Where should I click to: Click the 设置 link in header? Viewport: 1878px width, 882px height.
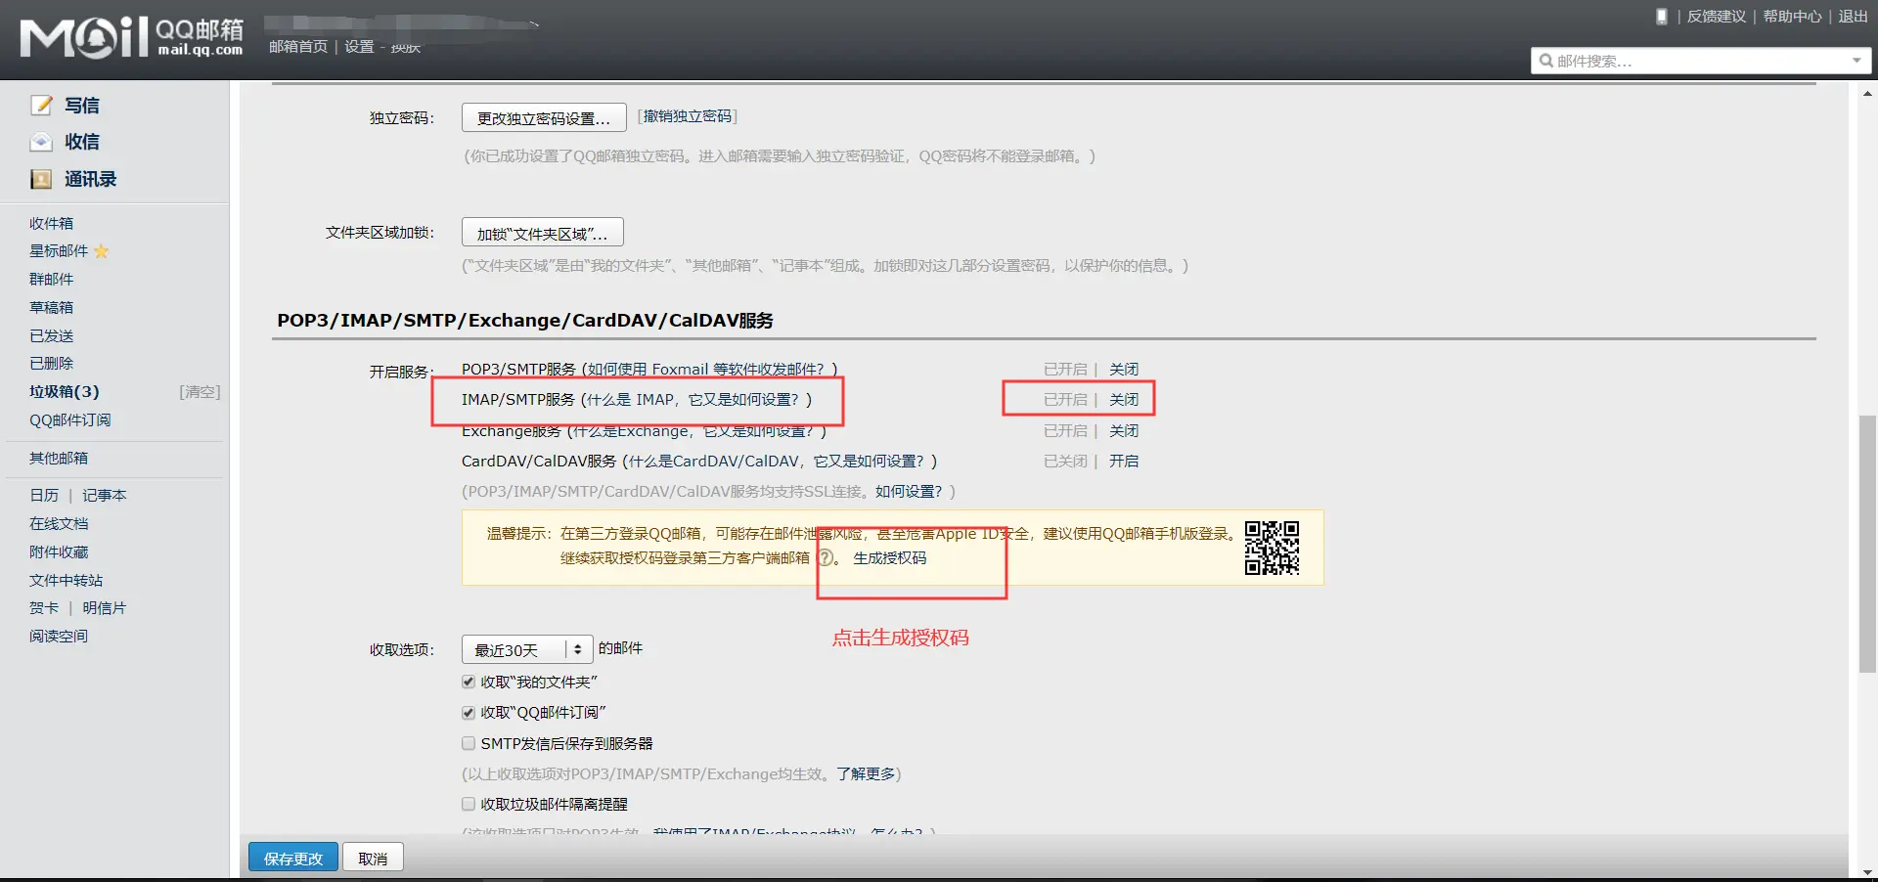[x=359, y=47]
